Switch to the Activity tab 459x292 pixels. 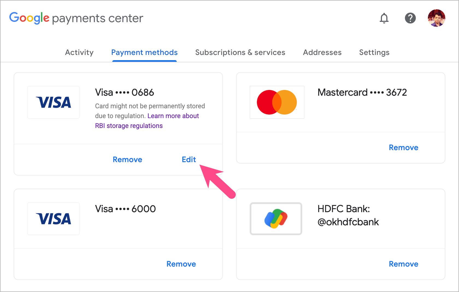[x=79, y=52]
